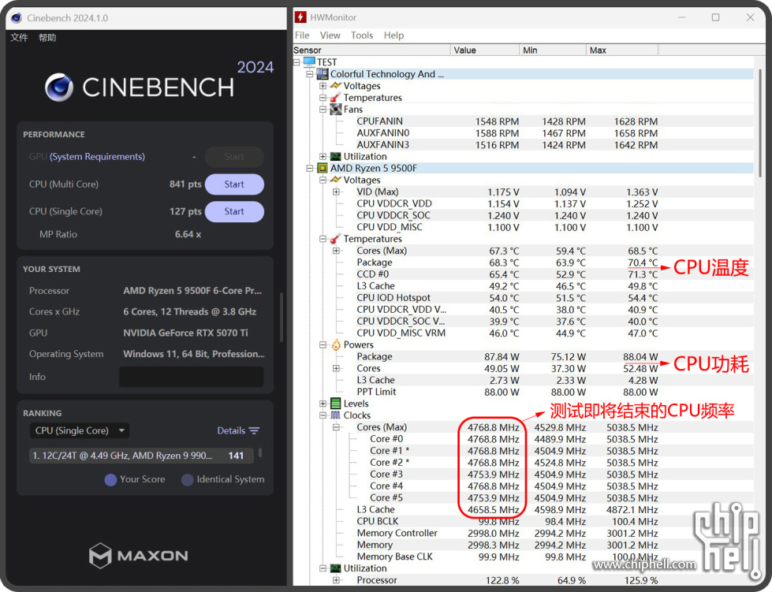Start the CPU (Multi Core) benchmark
This screenshot has width=772, height=592.
(234, 184)
